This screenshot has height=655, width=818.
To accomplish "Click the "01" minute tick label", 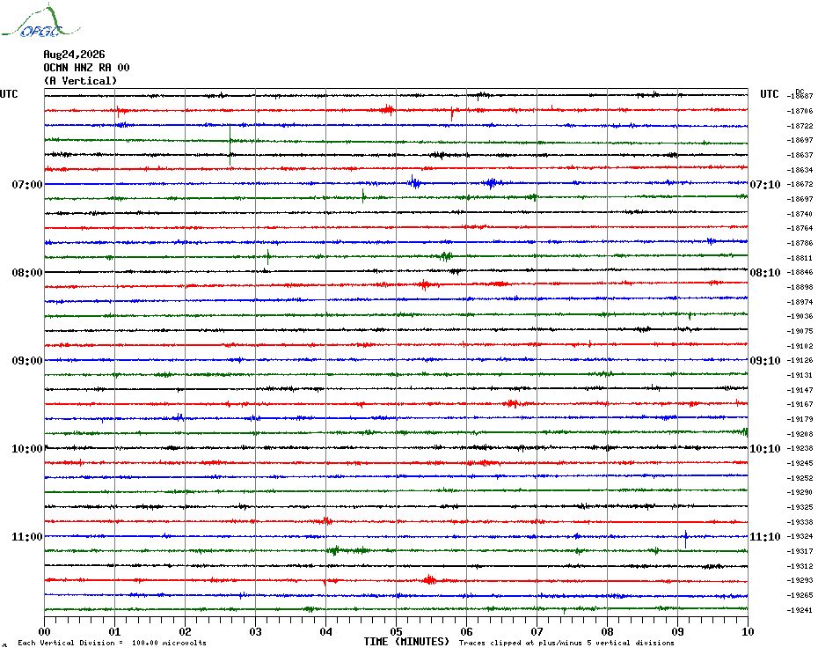I will 114,632.
